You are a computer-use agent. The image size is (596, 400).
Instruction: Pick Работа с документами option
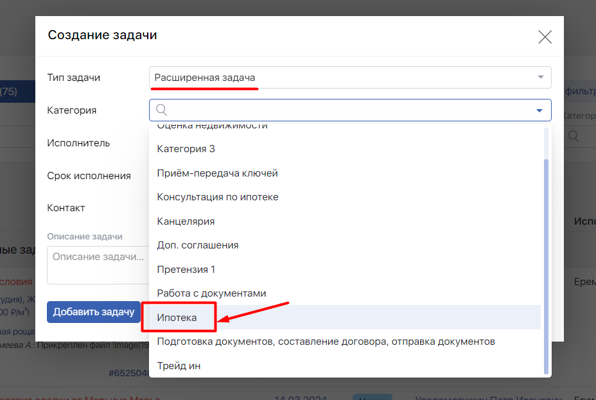pyautogui.click(x=211, y=293)
